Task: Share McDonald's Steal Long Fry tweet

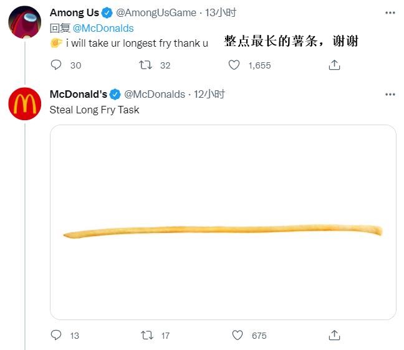Action: [x=334, y=335]
